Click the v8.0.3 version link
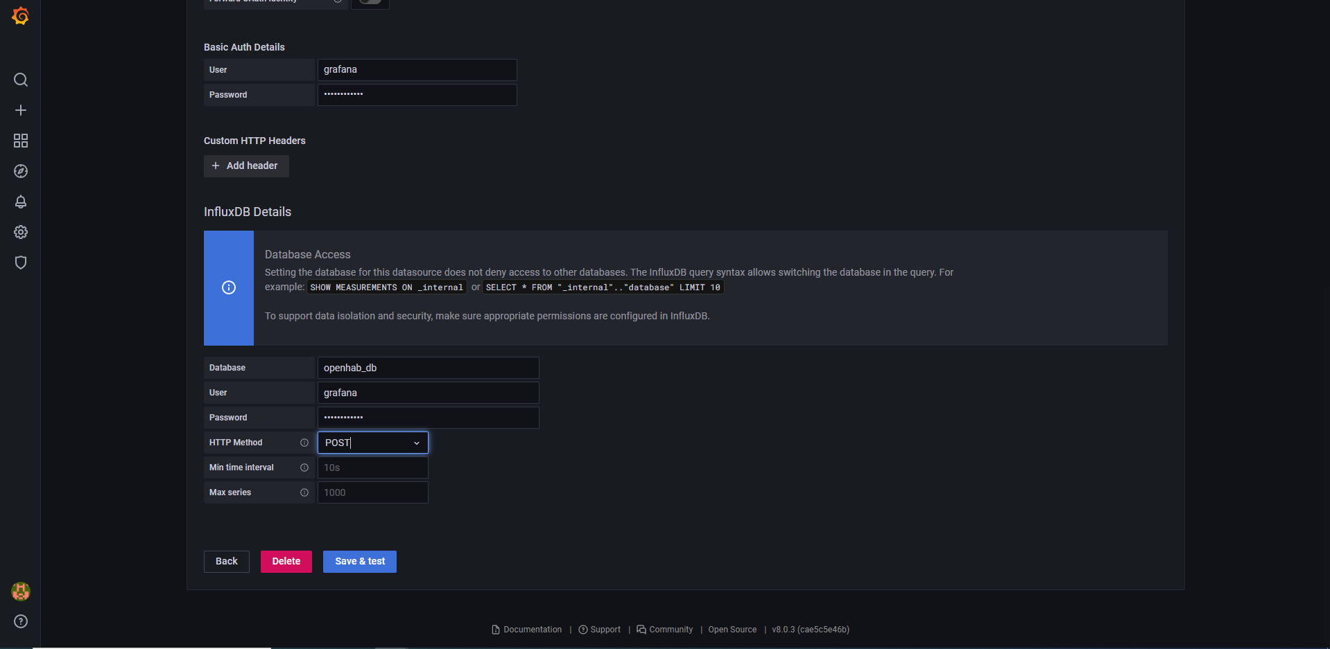The image size is (1330, 649). click(811, 630)
